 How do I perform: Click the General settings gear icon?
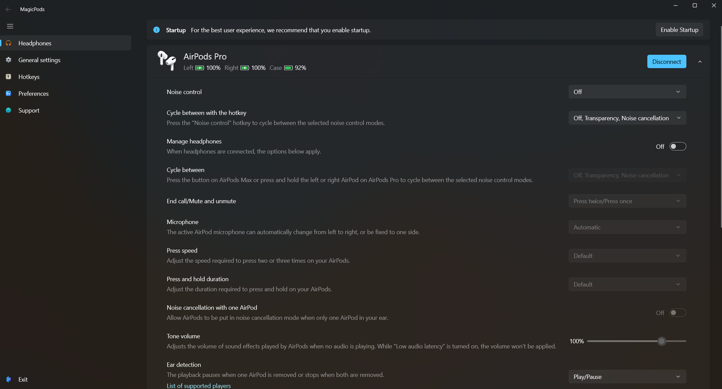coord(9,60)
